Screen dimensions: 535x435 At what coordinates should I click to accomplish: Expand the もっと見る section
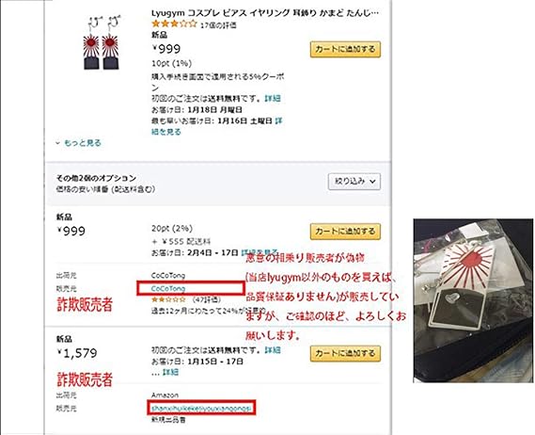(78, 143)
